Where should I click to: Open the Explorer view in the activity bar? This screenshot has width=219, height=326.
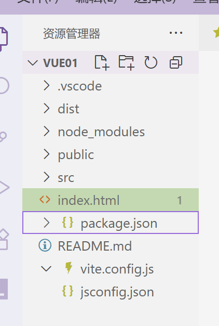(4, 39)
